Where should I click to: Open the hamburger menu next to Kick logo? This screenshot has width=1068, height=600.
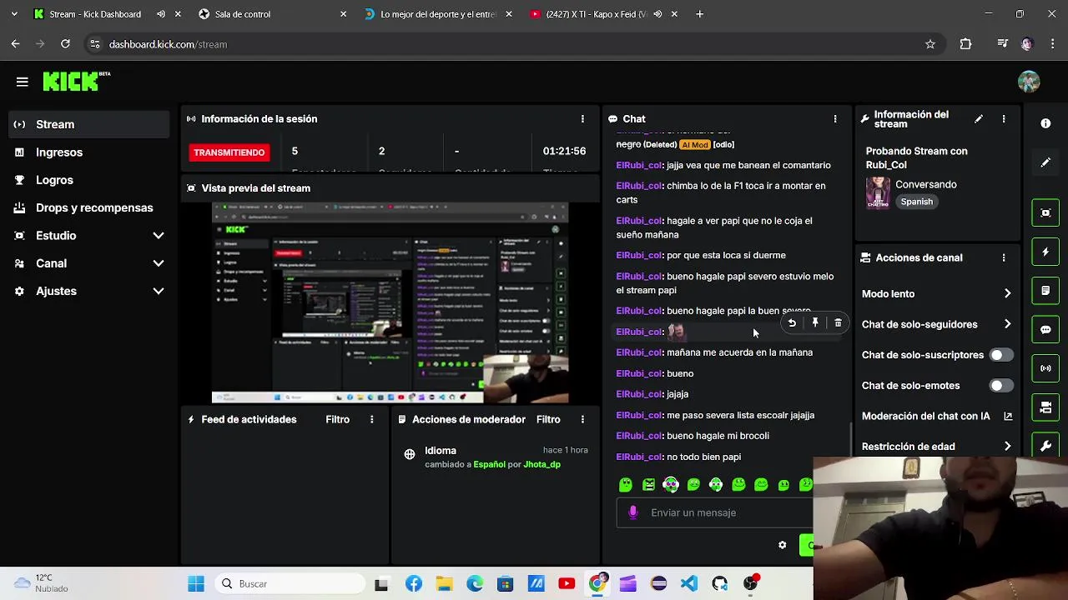23,82
